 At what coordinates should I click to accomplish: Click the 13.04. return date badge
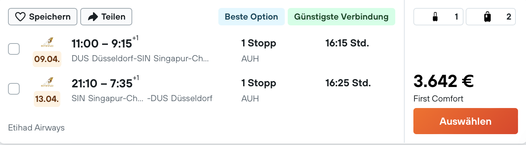(x=47, y=99)
